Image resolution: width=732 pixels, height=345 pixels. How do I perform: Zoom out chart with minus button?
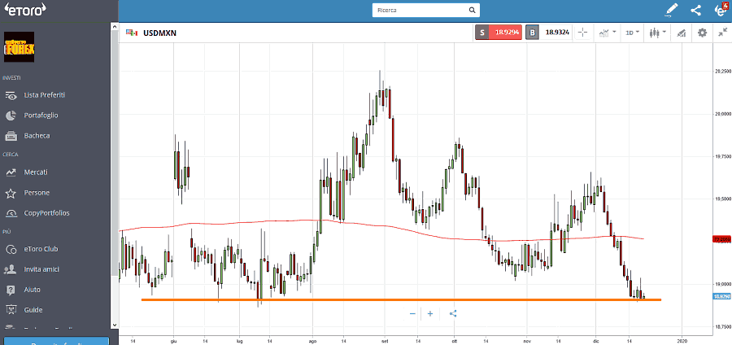(412, 313)
